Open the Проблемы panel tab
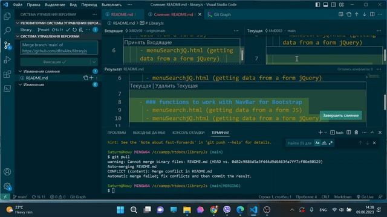 117,133
